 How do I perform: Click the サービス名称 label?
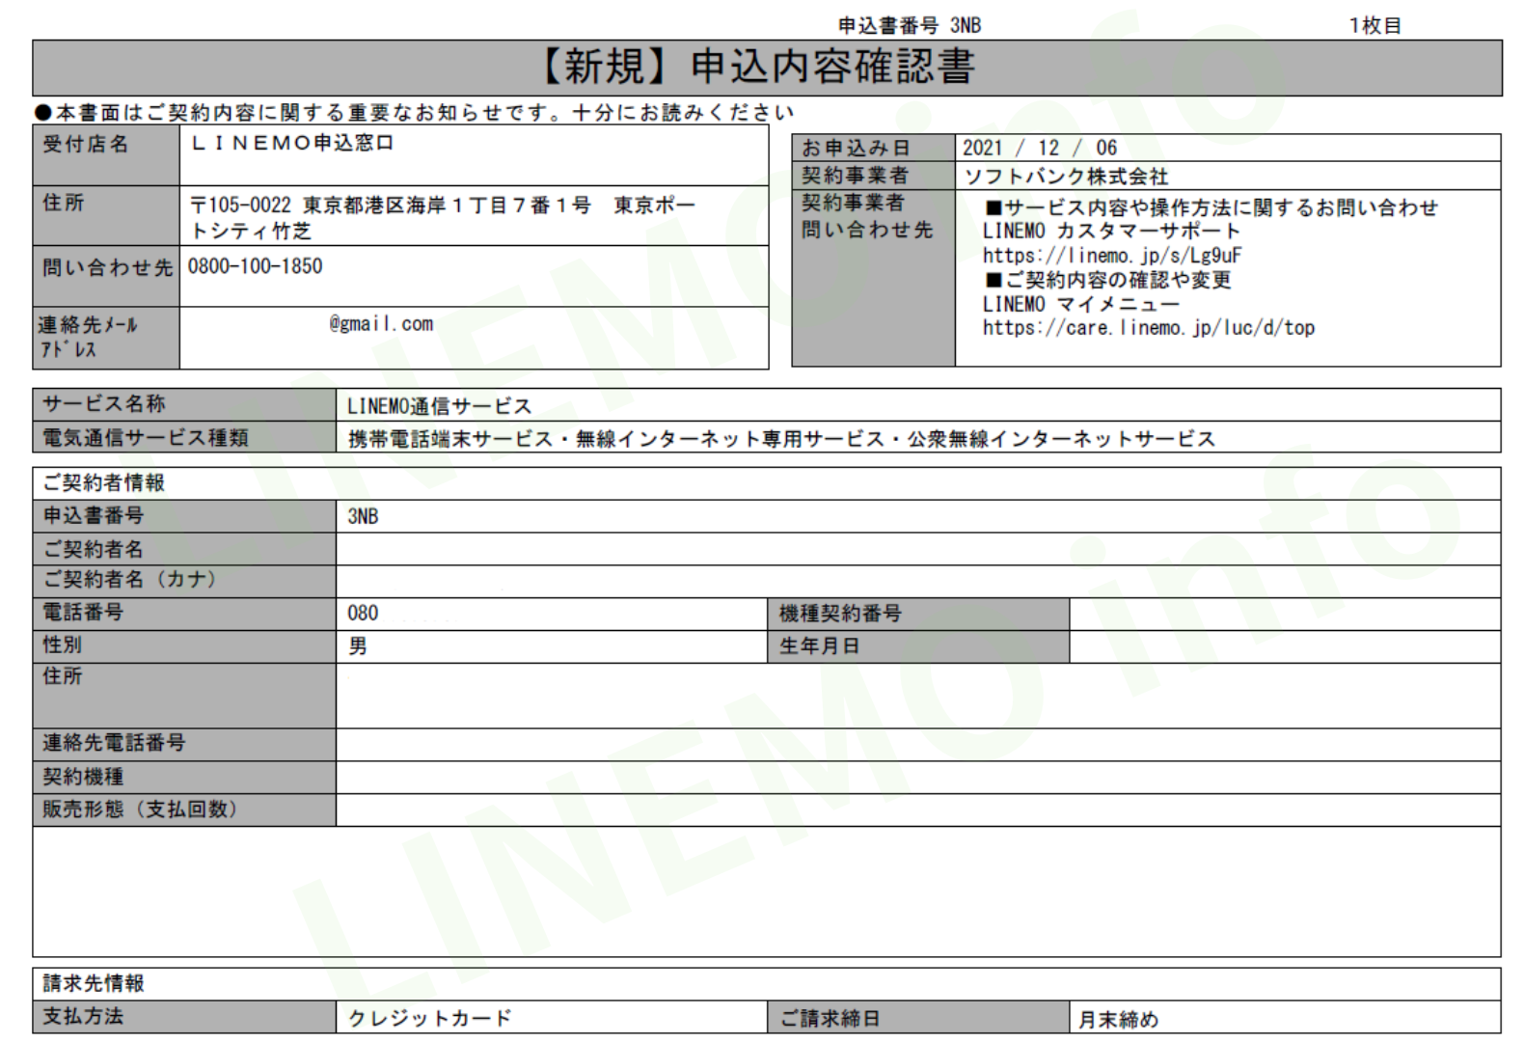(x=104, y=404)
